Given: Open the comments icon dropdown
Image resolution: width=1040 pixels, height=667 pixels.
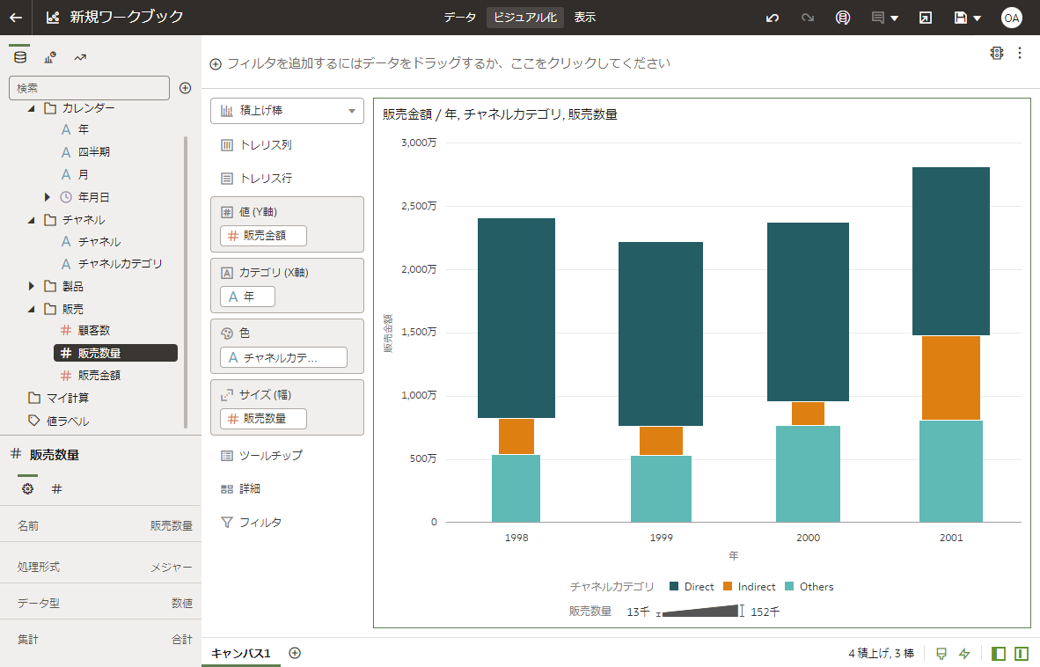Looking at the screenshot, I should click(885, 18).
